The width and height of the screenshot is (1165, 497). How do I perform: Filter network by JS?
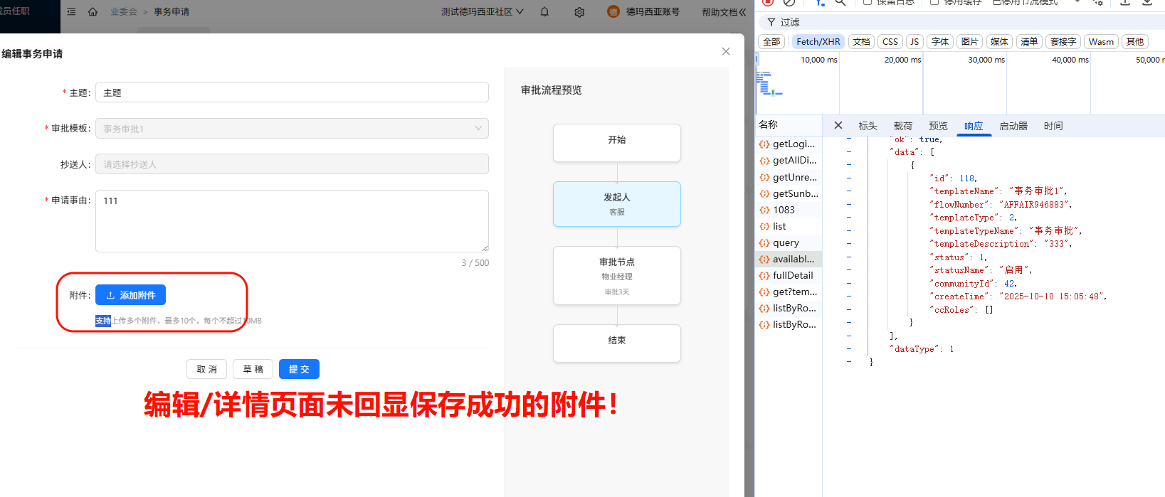tap(914, 42)
